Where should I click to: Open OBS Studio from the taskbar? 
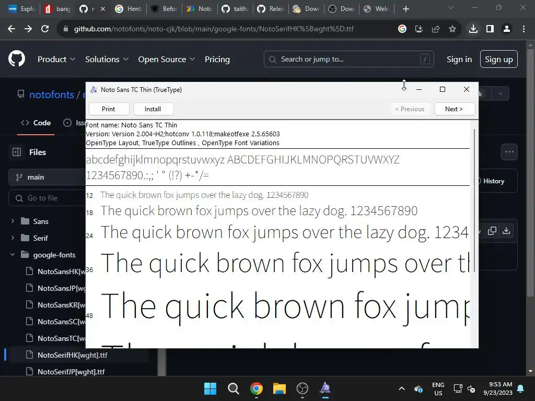pos(303,388)
